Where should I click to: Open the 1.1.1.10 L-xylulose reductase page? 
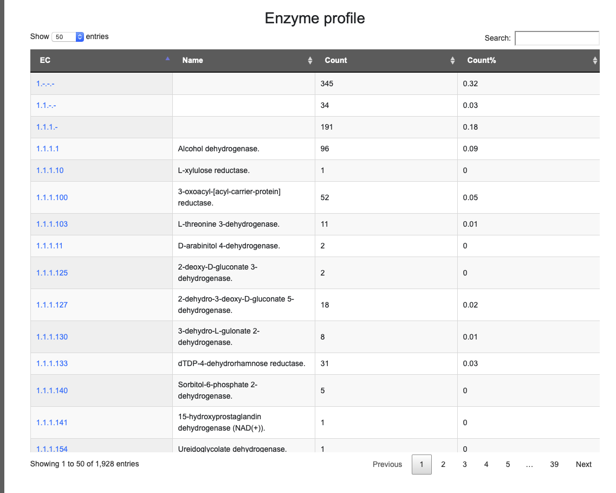tap(49, 170)
